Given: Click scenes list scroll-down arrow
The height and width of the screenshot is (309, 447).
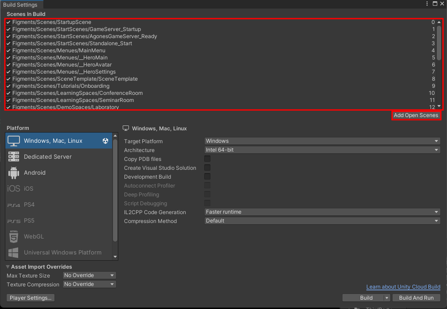Looking at the screenshot, I should pos(439,106).
